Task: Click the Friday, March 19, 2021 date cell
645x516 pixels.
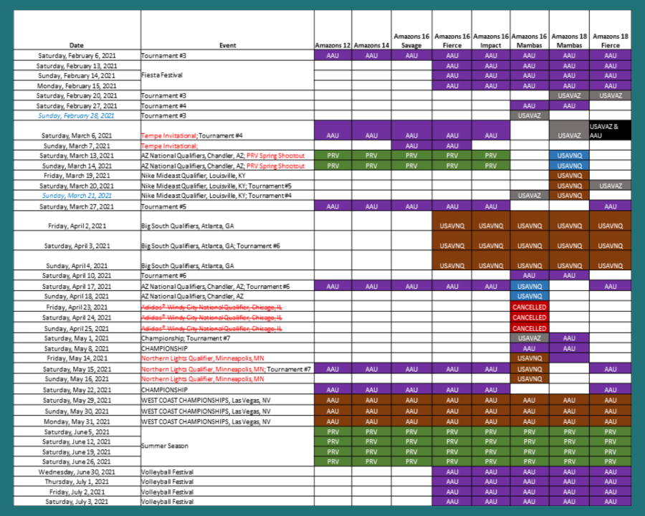Action: click(77, 175)
